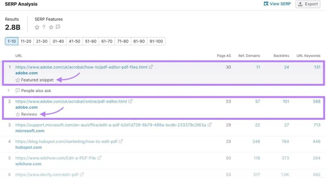Viewport: 326px width, 178px height.
Task: Open external link icon for wikihow result
Action: point(100,158)
